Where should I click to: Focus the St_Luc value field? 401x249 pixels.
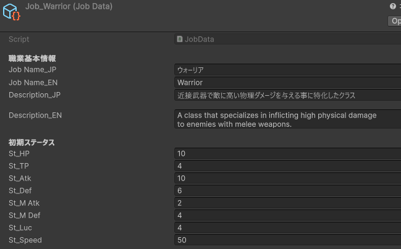[x=287, y=228]
